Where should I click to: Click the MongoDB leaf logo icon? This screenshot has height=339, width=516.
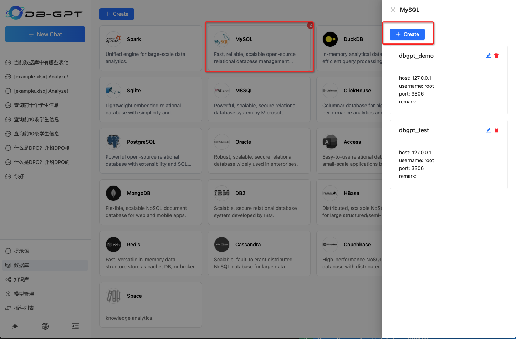[x=113, y=193]
